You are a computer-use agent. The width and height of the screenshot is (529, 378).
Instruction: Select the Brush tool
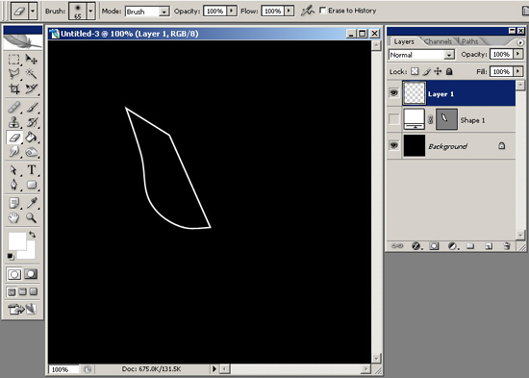tap(32, 108)
